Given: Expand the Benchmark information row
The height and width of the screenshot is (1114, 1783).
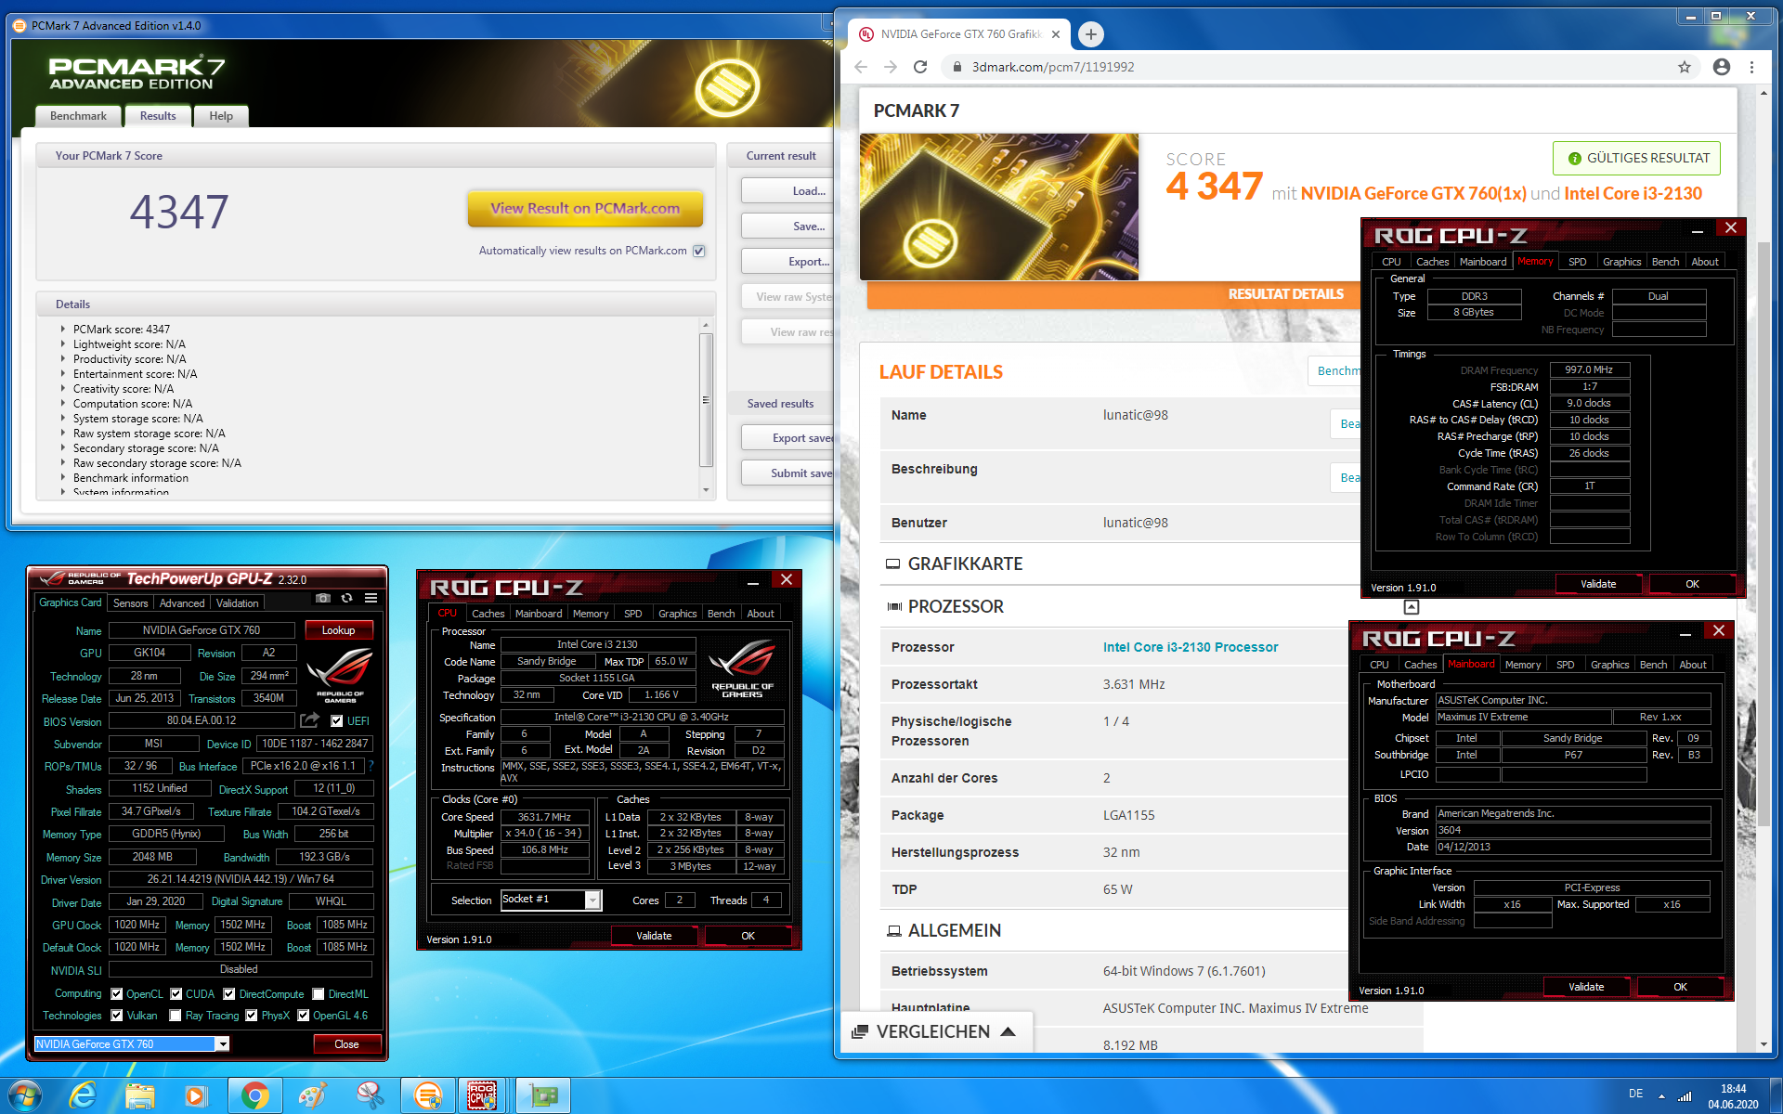Looking at the screenshot, I should tap(63, 477).
